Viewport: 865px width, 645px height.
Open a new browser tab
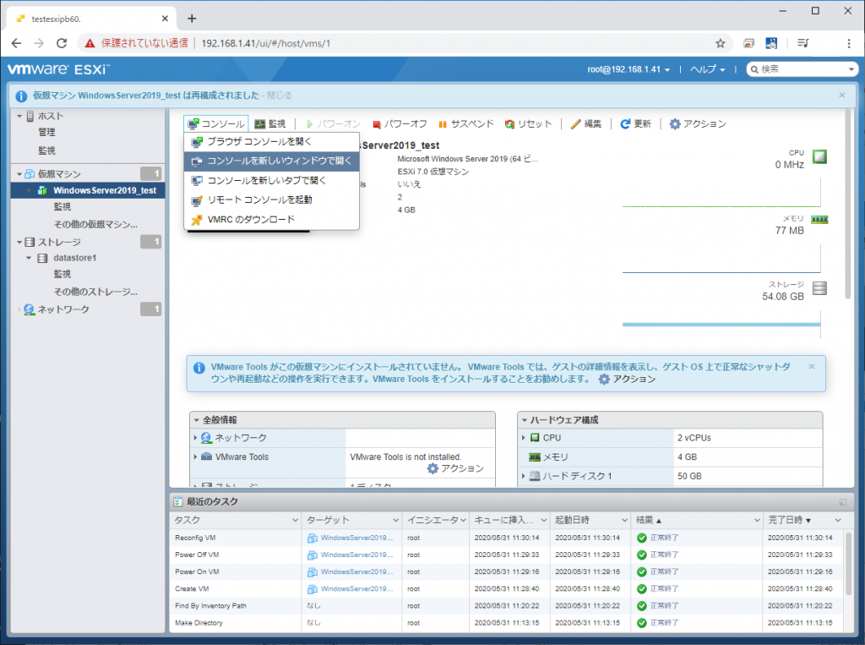point(192,19)
